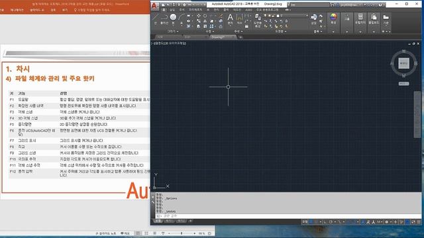Toggle grid display in AutoCAD status bar
This screenshot has width=424, height=238.
(x=311, y=222)
